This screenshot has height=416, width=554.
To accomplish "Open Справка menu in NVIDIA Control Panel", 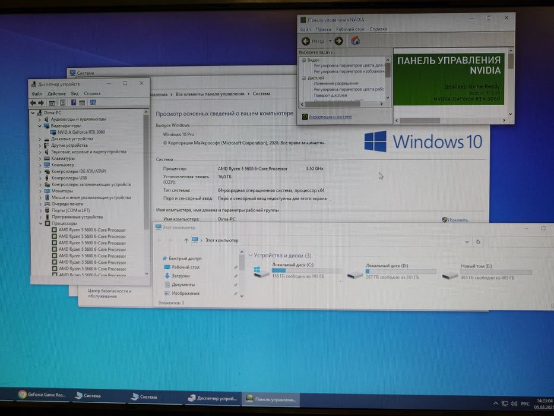I will coord(378,29).
